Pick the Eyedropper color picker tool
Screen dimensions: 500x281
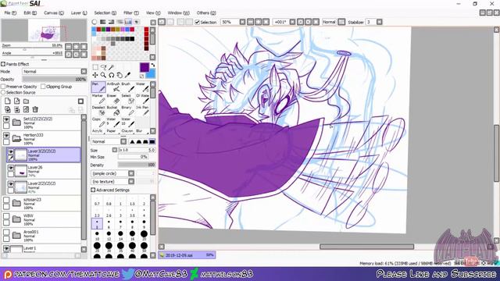tap(127, 75)
